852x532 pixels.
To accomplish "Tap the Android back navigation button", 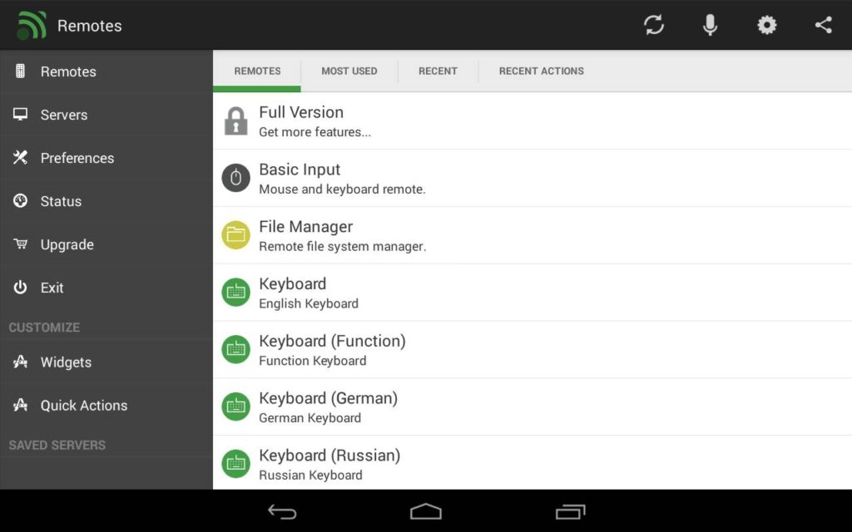I will tap(282, 511).
